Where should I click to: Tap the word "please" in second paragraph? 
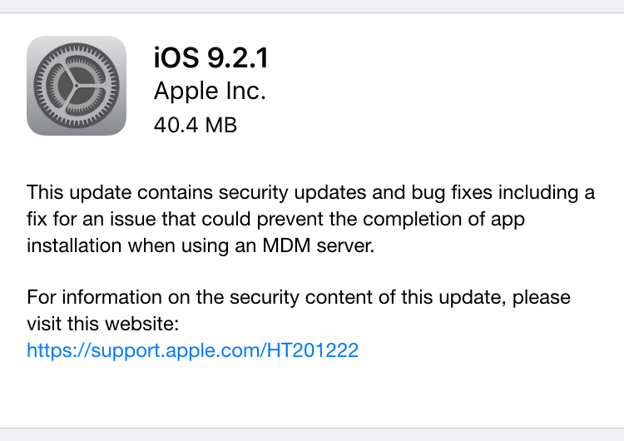[541, 297]
